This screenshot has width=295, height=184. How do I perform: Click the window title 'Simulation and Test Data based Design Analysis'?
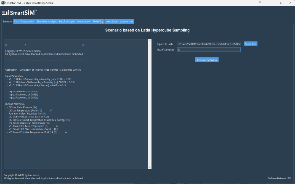[x=30, y=3]
